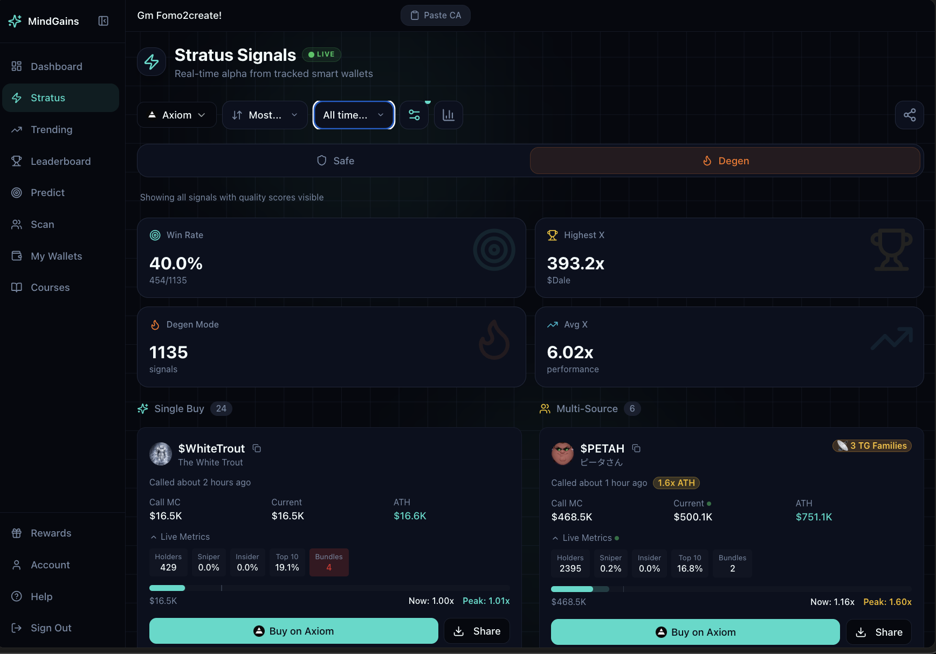This screenshot has height=654, width=936.
Task: Select the Leaderboard in the sidebar
Action: tap(60, 161)
